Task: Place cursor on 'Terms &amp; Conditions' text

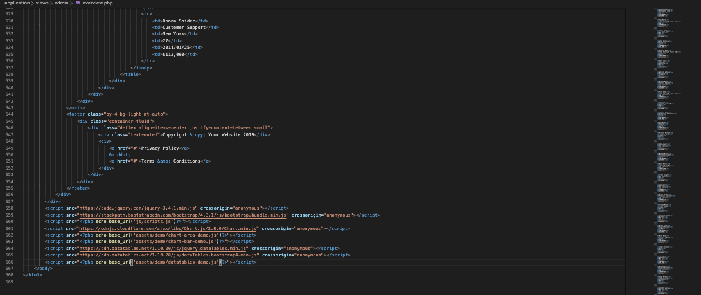Action: coord(171,161)
